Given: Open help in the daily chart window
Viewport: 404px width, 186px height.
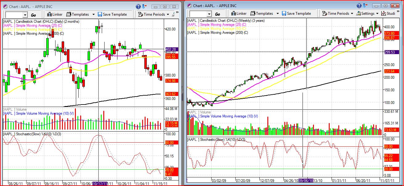Looking at the screenshot, I should click(138, 6).
